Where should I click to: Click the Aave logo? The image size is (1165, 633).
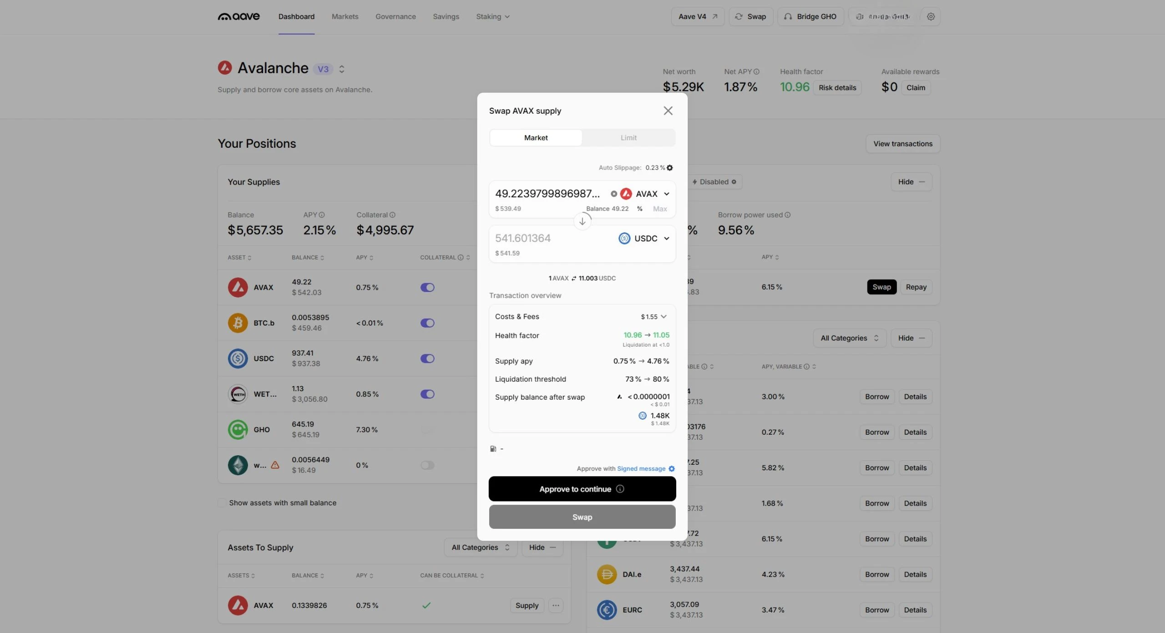click(x=239, y=16)
